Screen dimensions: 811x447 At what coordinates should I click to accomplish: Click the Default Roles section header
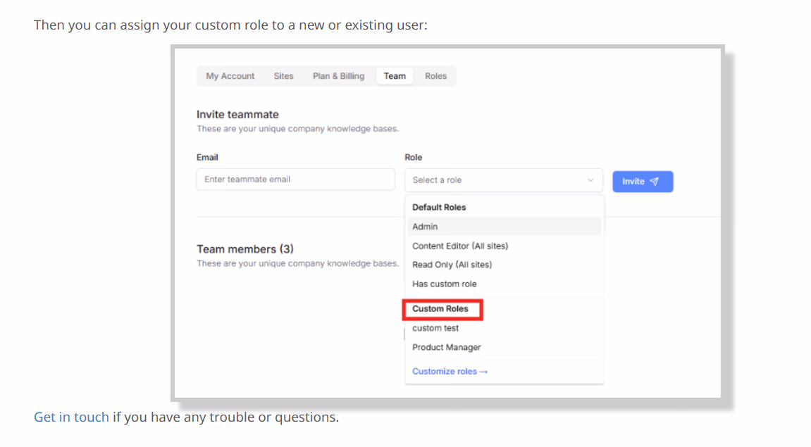439,207
